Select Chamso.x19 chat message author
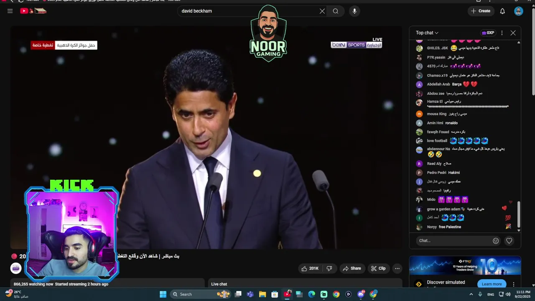Image resolution: width=535 pixels, height=301 pixels. click(x=437, y=76)
